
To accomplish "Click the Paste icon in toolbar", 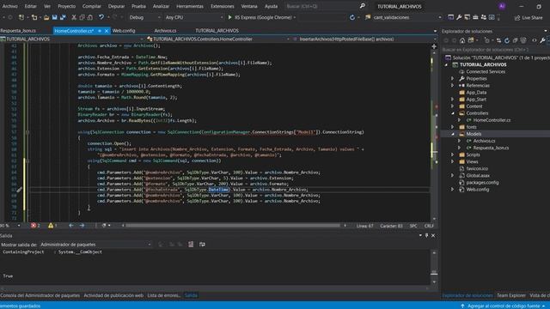I will click(x=90, y=17).
